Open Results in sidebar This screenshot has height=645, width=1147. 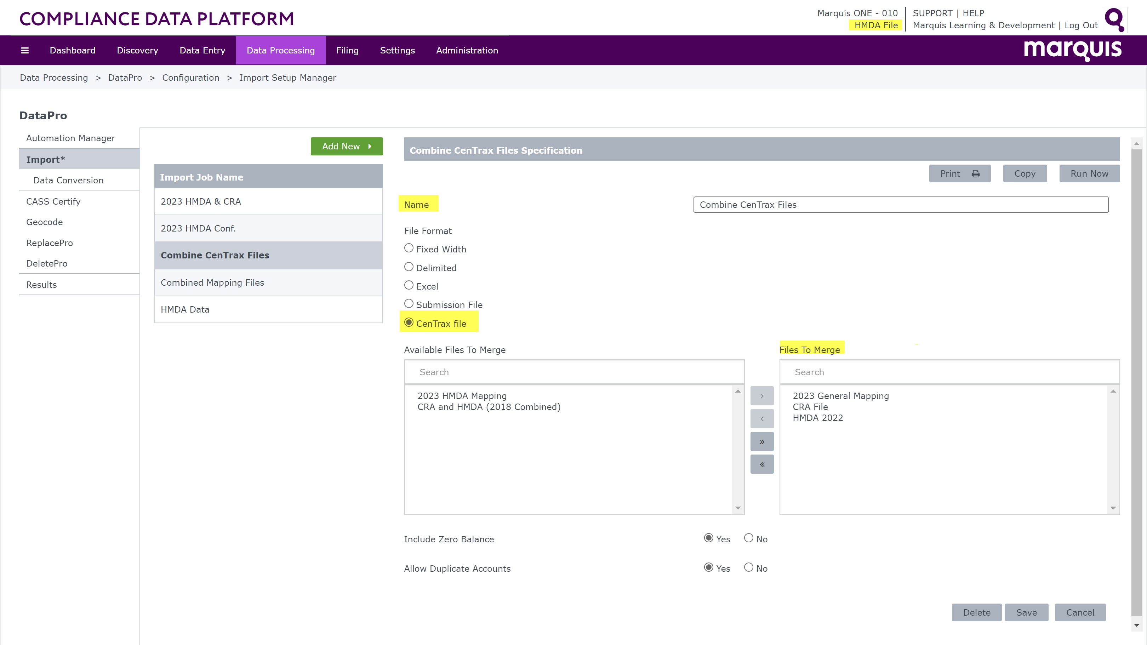79,285
